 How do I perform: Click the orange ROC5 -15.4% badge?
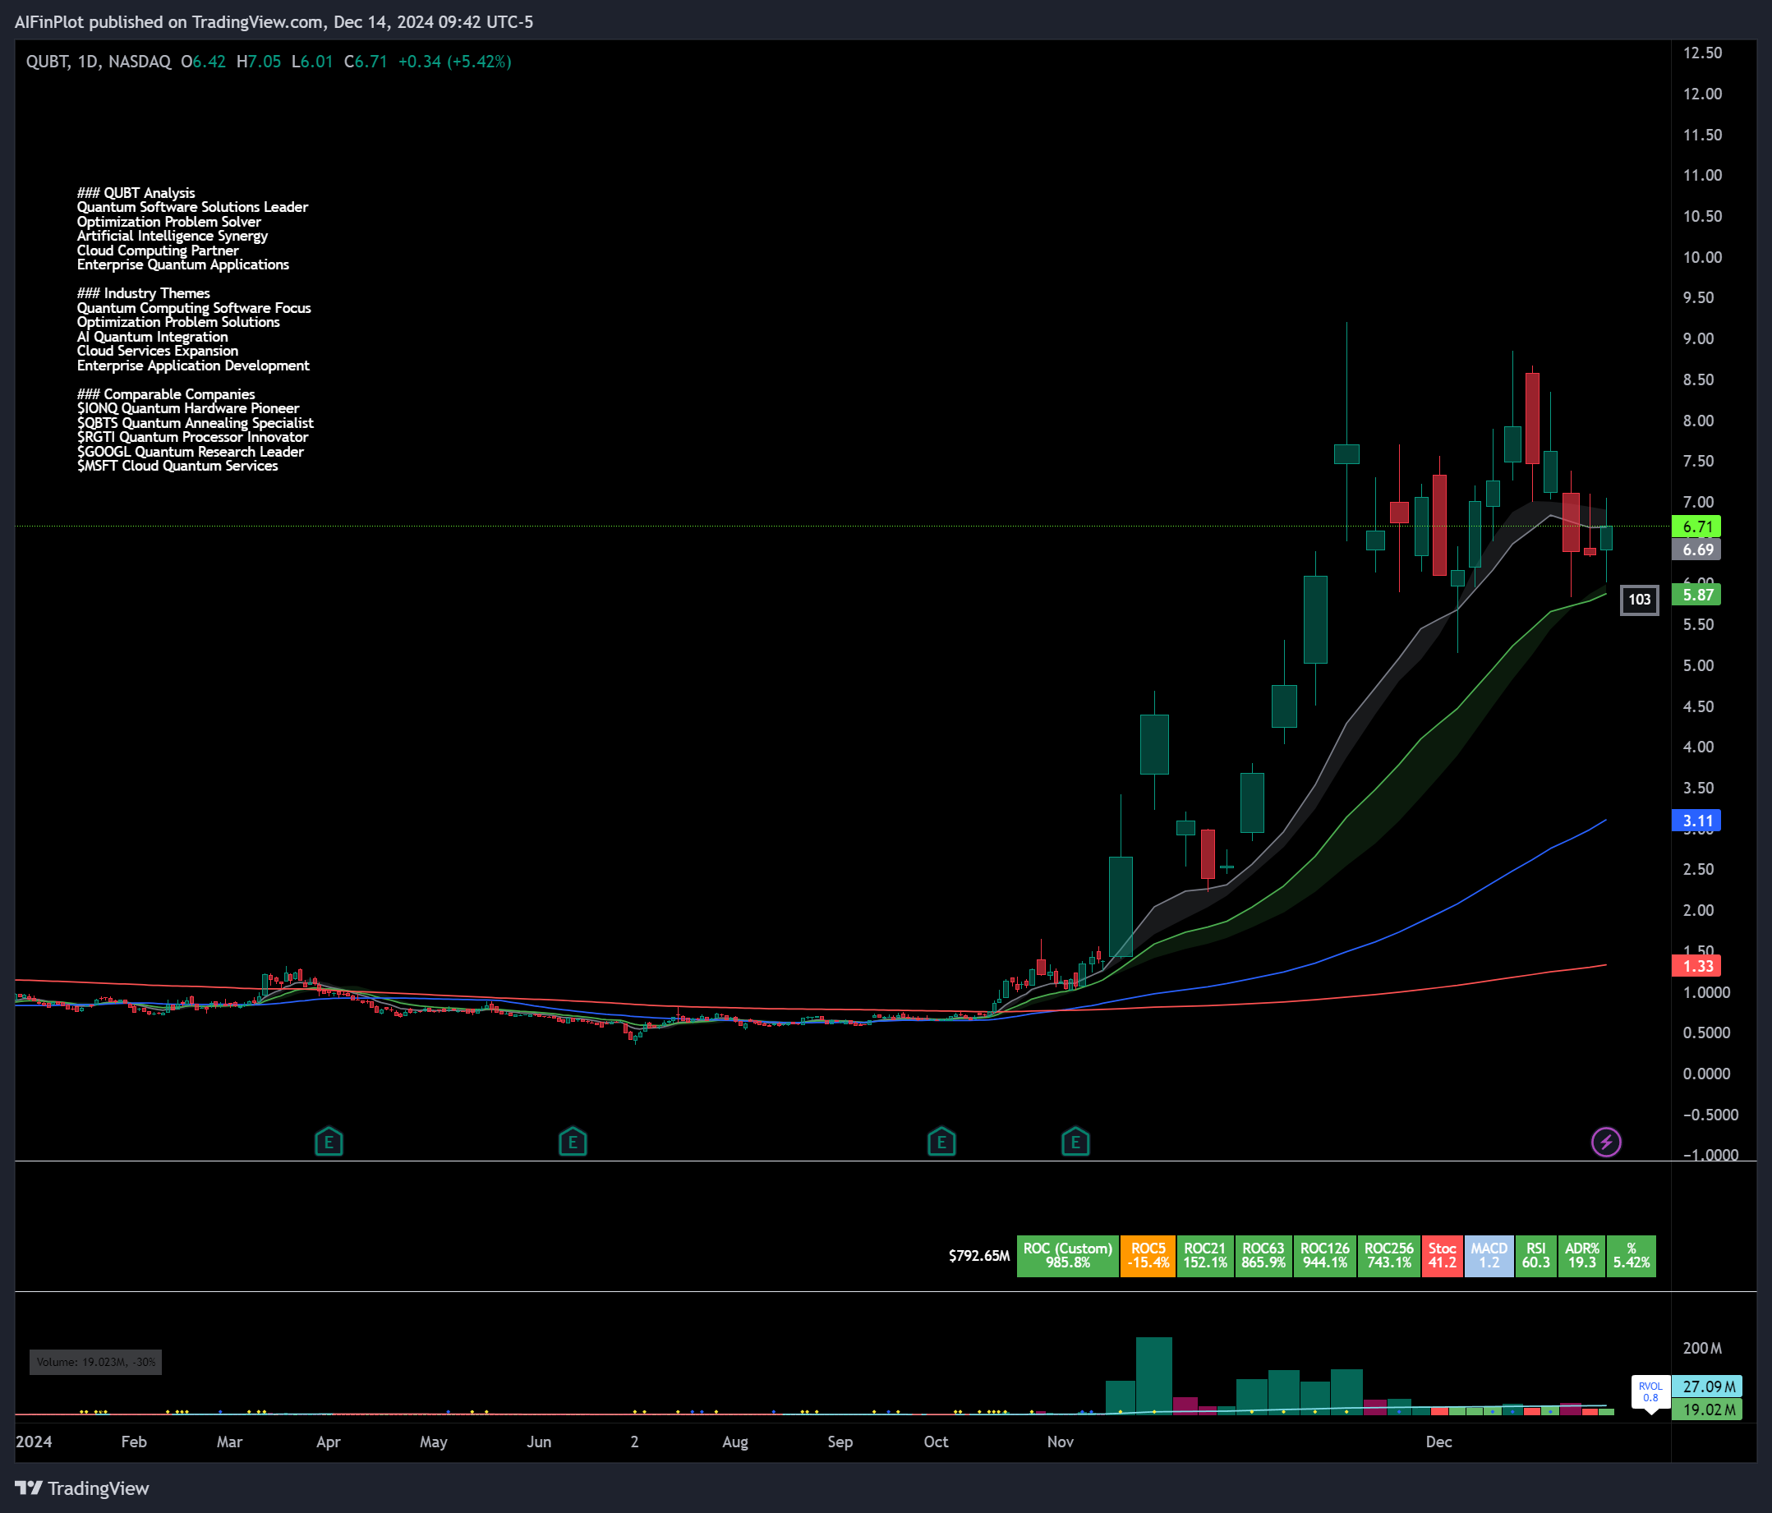1148,1256
